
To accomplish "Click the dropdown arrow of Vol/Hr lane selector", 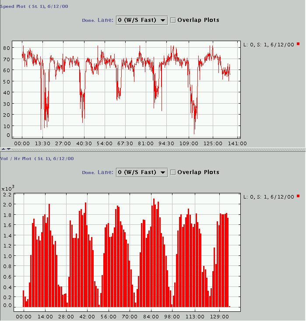I will 163,172.
